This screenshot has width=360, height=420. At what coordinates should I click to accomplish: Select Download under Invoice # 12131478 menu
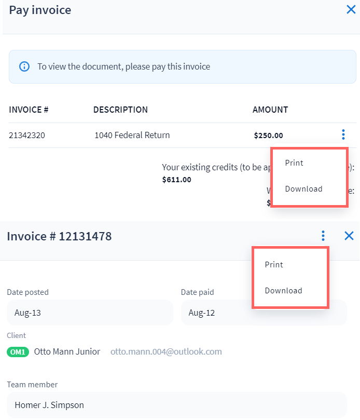click(x=283, y=291)
